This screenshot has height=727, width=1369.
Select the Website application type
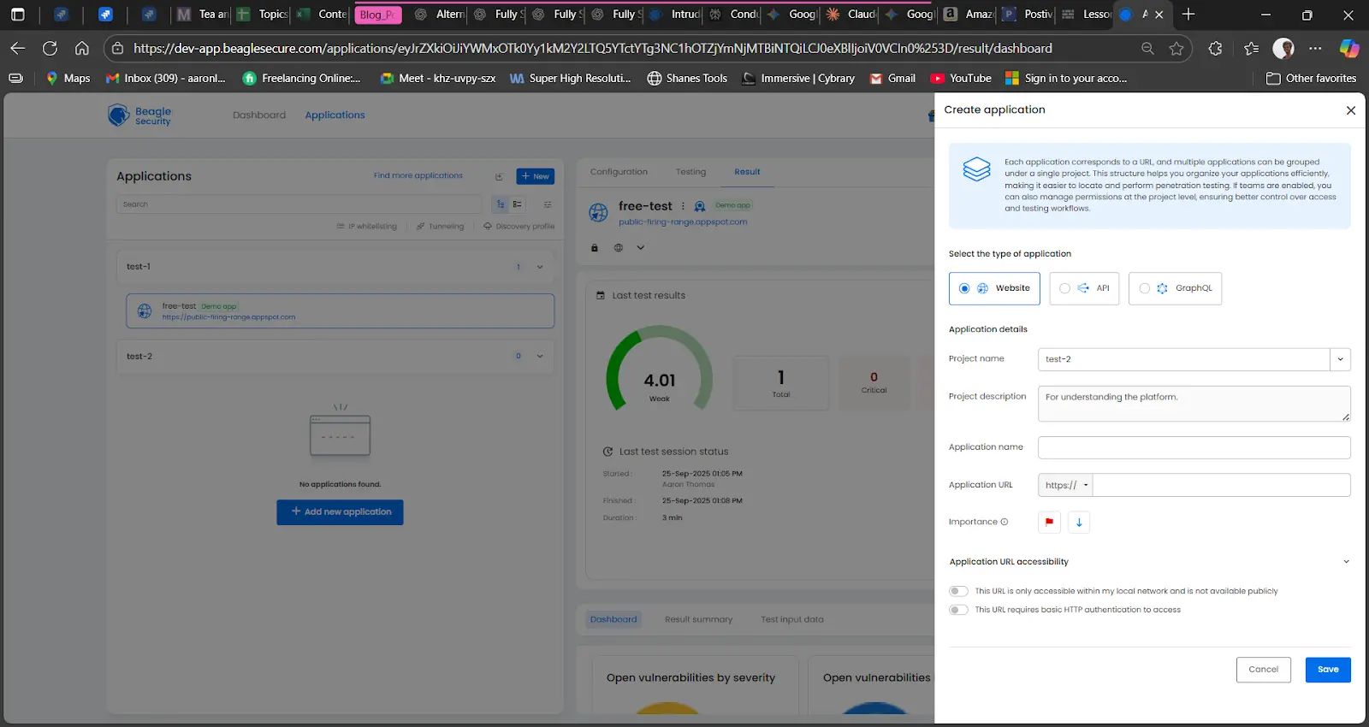point(994,288)
